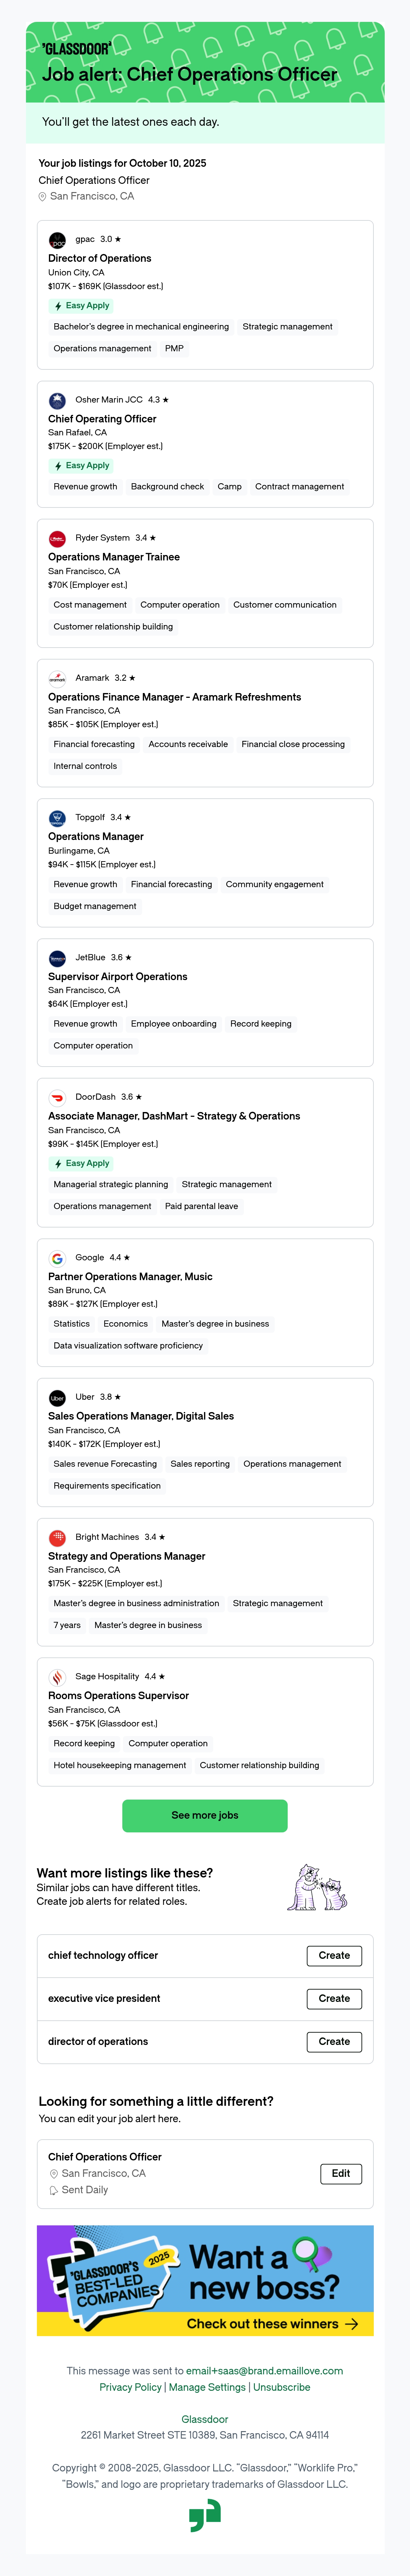Click the See more jobs button
Viewport: 410px width, 2576px height.
coord(205,1815)
